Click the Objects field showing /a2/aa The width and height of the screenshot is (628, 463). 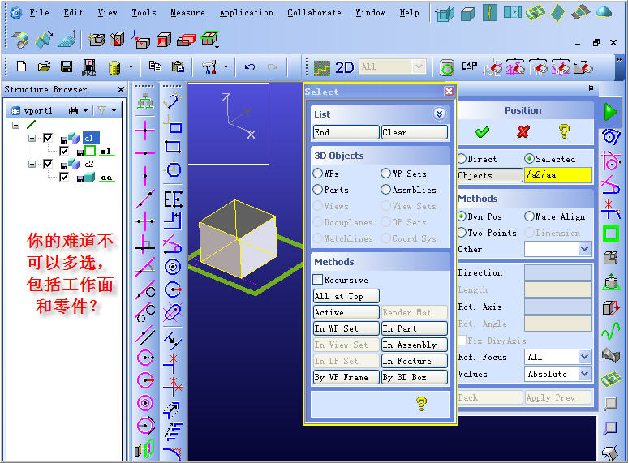tap(558, 175)
